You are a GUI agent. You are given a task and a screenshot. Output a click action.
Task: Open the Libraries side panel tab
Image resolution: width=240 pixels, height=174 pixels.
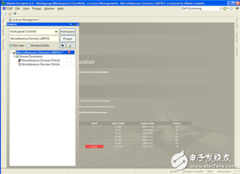point(237,51)
